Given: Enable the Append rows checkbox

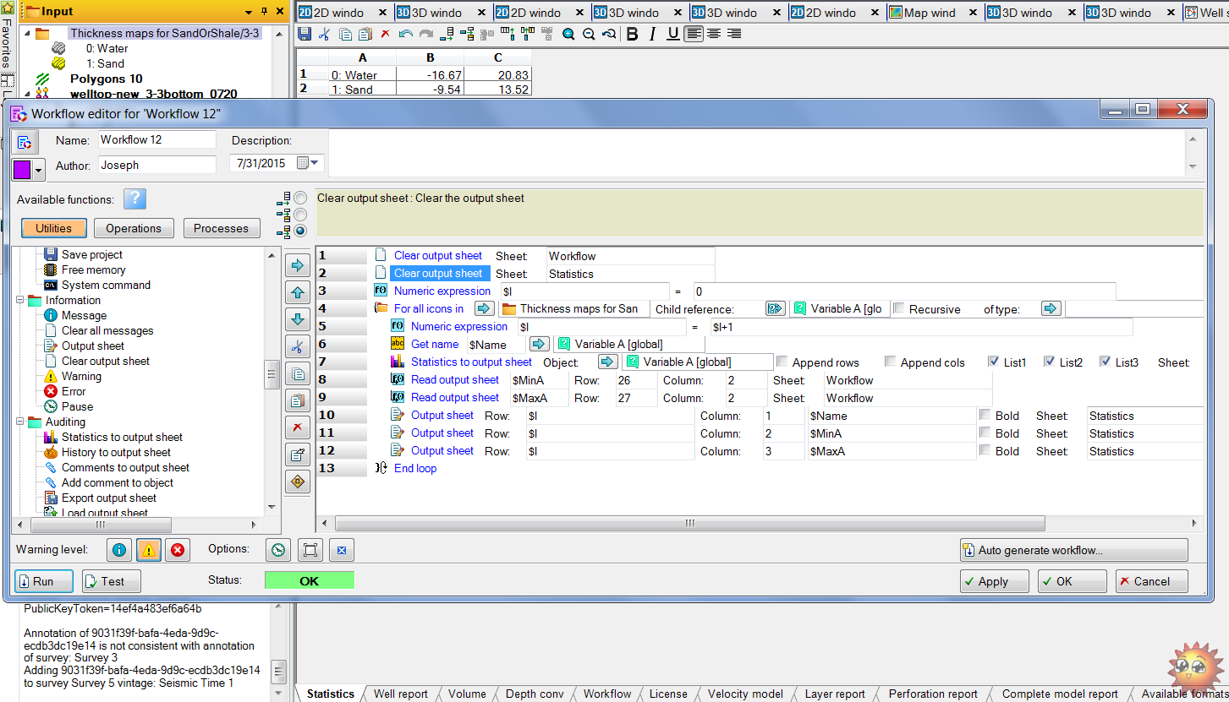Looking at the screenshot, I should (782, 362).
